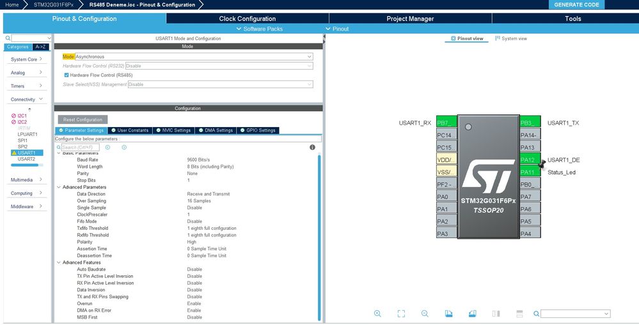Open Slave Select(NSS) Management dropdown

tap(221, 85)
